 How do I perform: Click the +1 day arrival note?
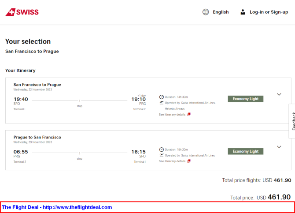coord(142,96)
